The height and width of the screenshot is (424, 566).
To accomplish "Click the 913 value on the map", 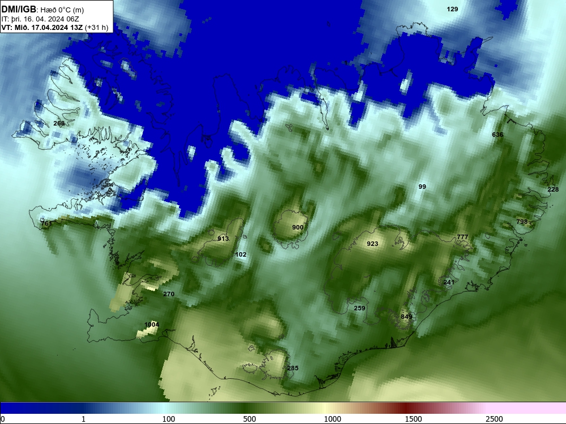I will [223, 239].
